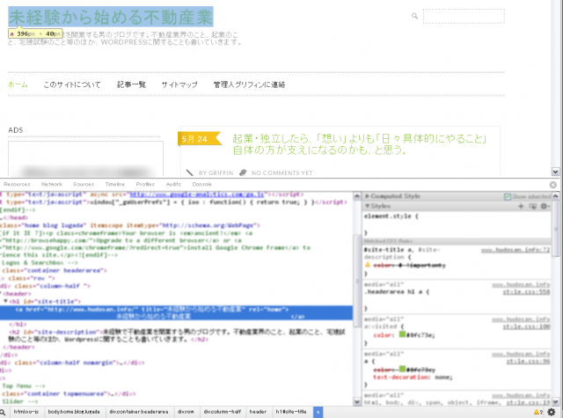Select the highlighted anchor element row
The width and height of the screenshot is (563, 418).
coord(176,312)
